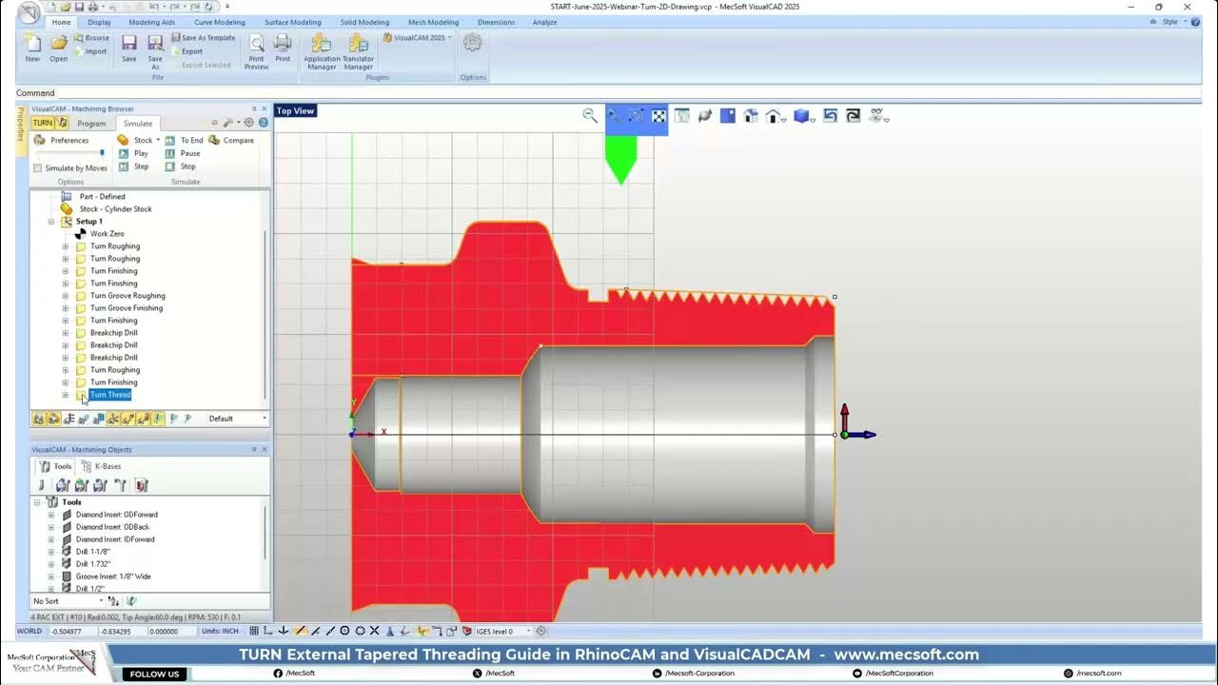Click Print Preview in the File group
1218x685 pixels.
click(x=256, y=50)
